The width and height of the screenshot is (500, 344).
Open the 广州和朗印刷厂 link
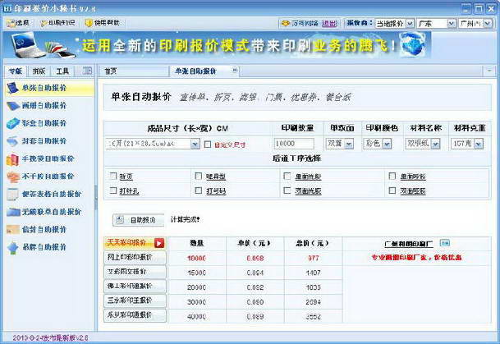tap(409, 244)
